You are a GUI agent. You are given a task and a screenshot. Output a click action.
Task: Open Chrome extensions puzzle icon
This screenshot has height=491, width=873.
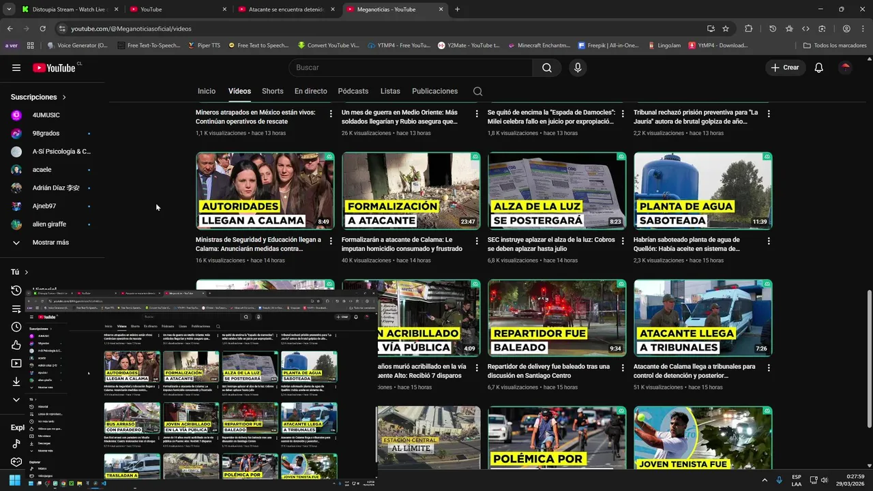[749, 29]
